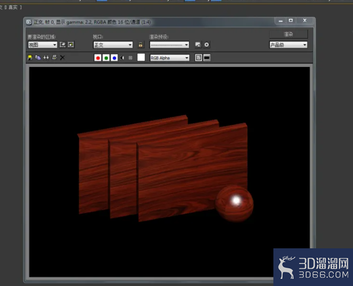Open the Render Setup icon

tap(198, 45)
